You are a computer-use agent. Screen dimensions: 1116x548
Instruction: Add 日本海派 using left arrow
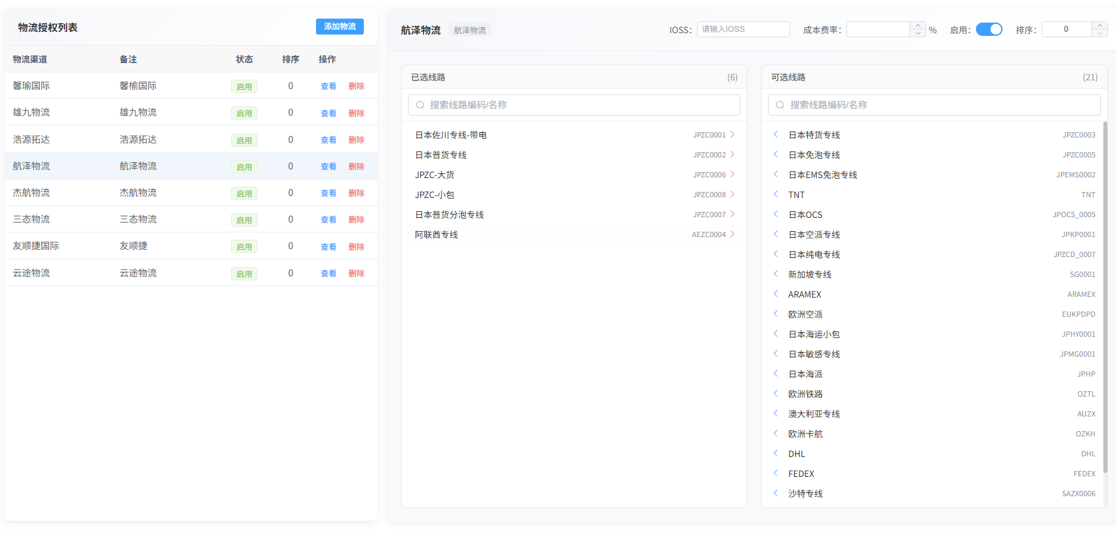click(x=775, y=373)
